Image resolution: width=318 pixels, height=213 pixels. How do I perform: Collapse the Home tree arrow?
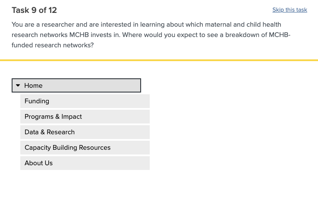pyautogui.click(x=18, y=86)
